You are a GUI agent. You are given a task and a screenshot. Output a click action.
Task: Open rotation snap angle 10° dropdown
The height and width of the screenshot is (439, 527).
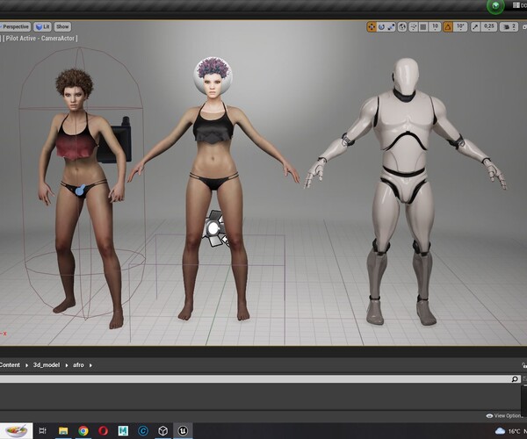[x=460, y=26]
